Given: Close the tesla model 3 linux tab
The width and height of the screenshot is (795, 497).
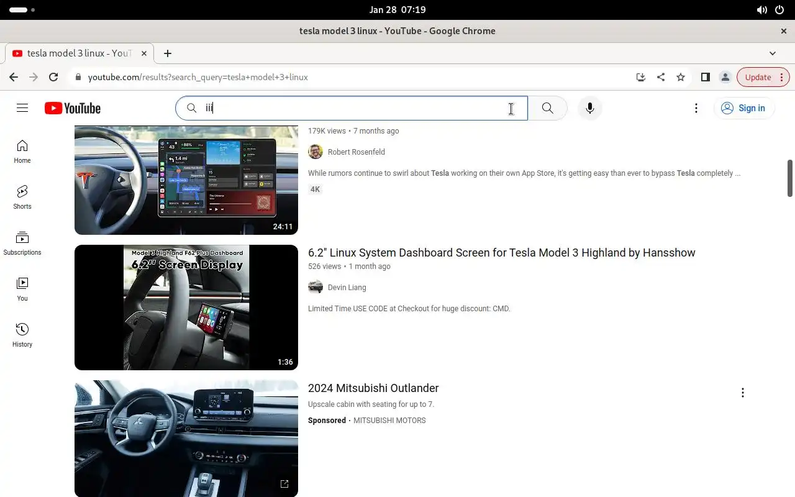Looking at the screenshot, I should point(144,53).
